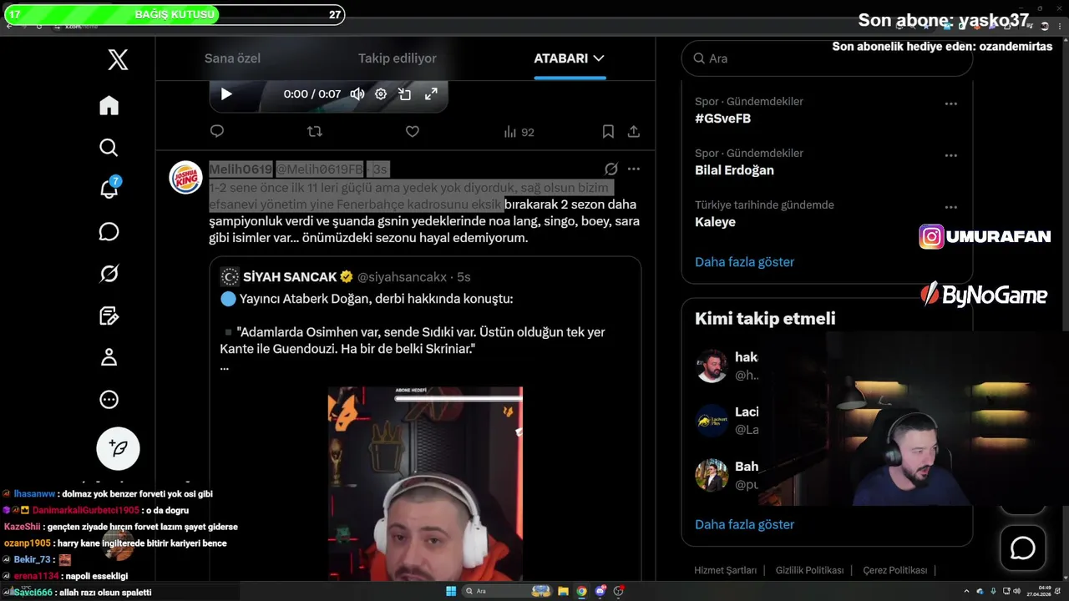This screenshot has width=1069, height=601.
Task: Switch to the Sana özel tab
Action: [x=232, y=58]
